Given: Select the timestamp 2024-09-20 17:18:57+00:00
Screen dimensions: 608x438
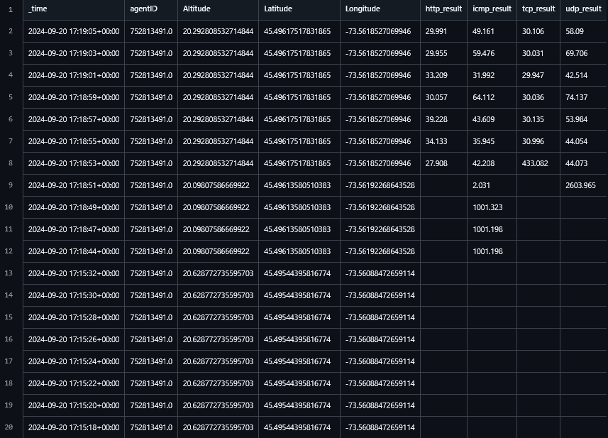Looking at the screenshot, I should point(74,119).
